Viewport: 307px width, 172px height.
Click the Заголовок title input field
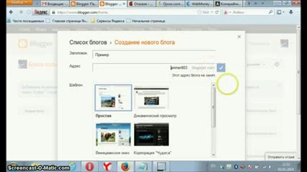(x=154, y=54)
